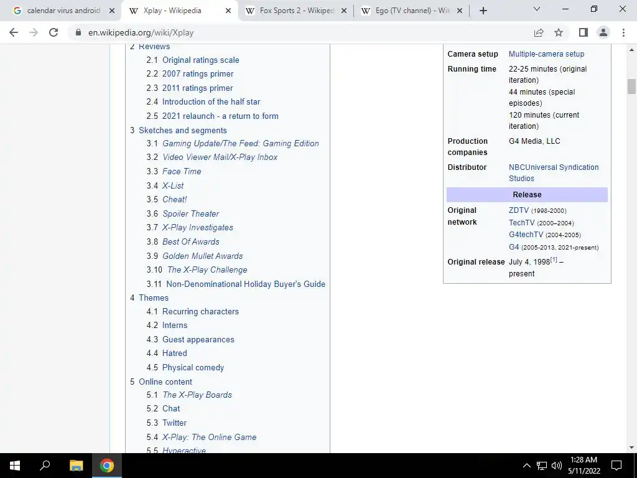Viewport: 637px width, 478px height.
Task: Go to Golden Mullet Awards section
Action: coord(203,256)
